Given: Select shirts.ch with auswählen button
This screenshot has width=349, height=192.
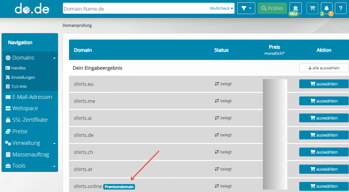Looking at the screenshot, I should 324,152.
